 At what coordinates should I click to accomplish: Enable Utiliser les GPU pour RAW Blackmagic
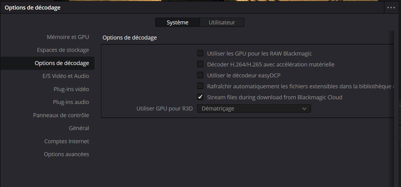200,53
